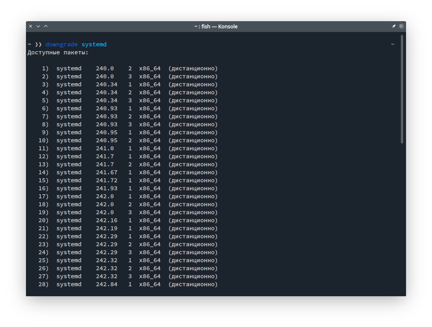Click the '~ ❯❯' prompt symbol

click(x=35, y=44)
